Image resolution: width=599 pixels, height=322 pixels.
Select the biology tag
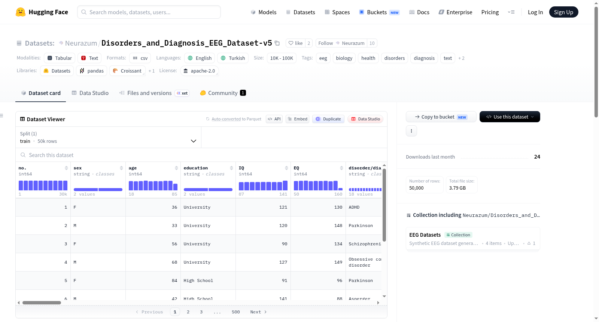click(x=344, y=58)
